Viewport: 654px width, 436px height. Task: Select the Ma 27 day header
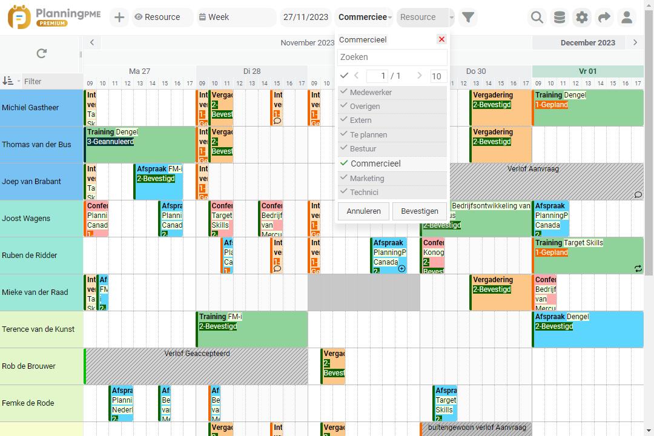tap(140, 71)
